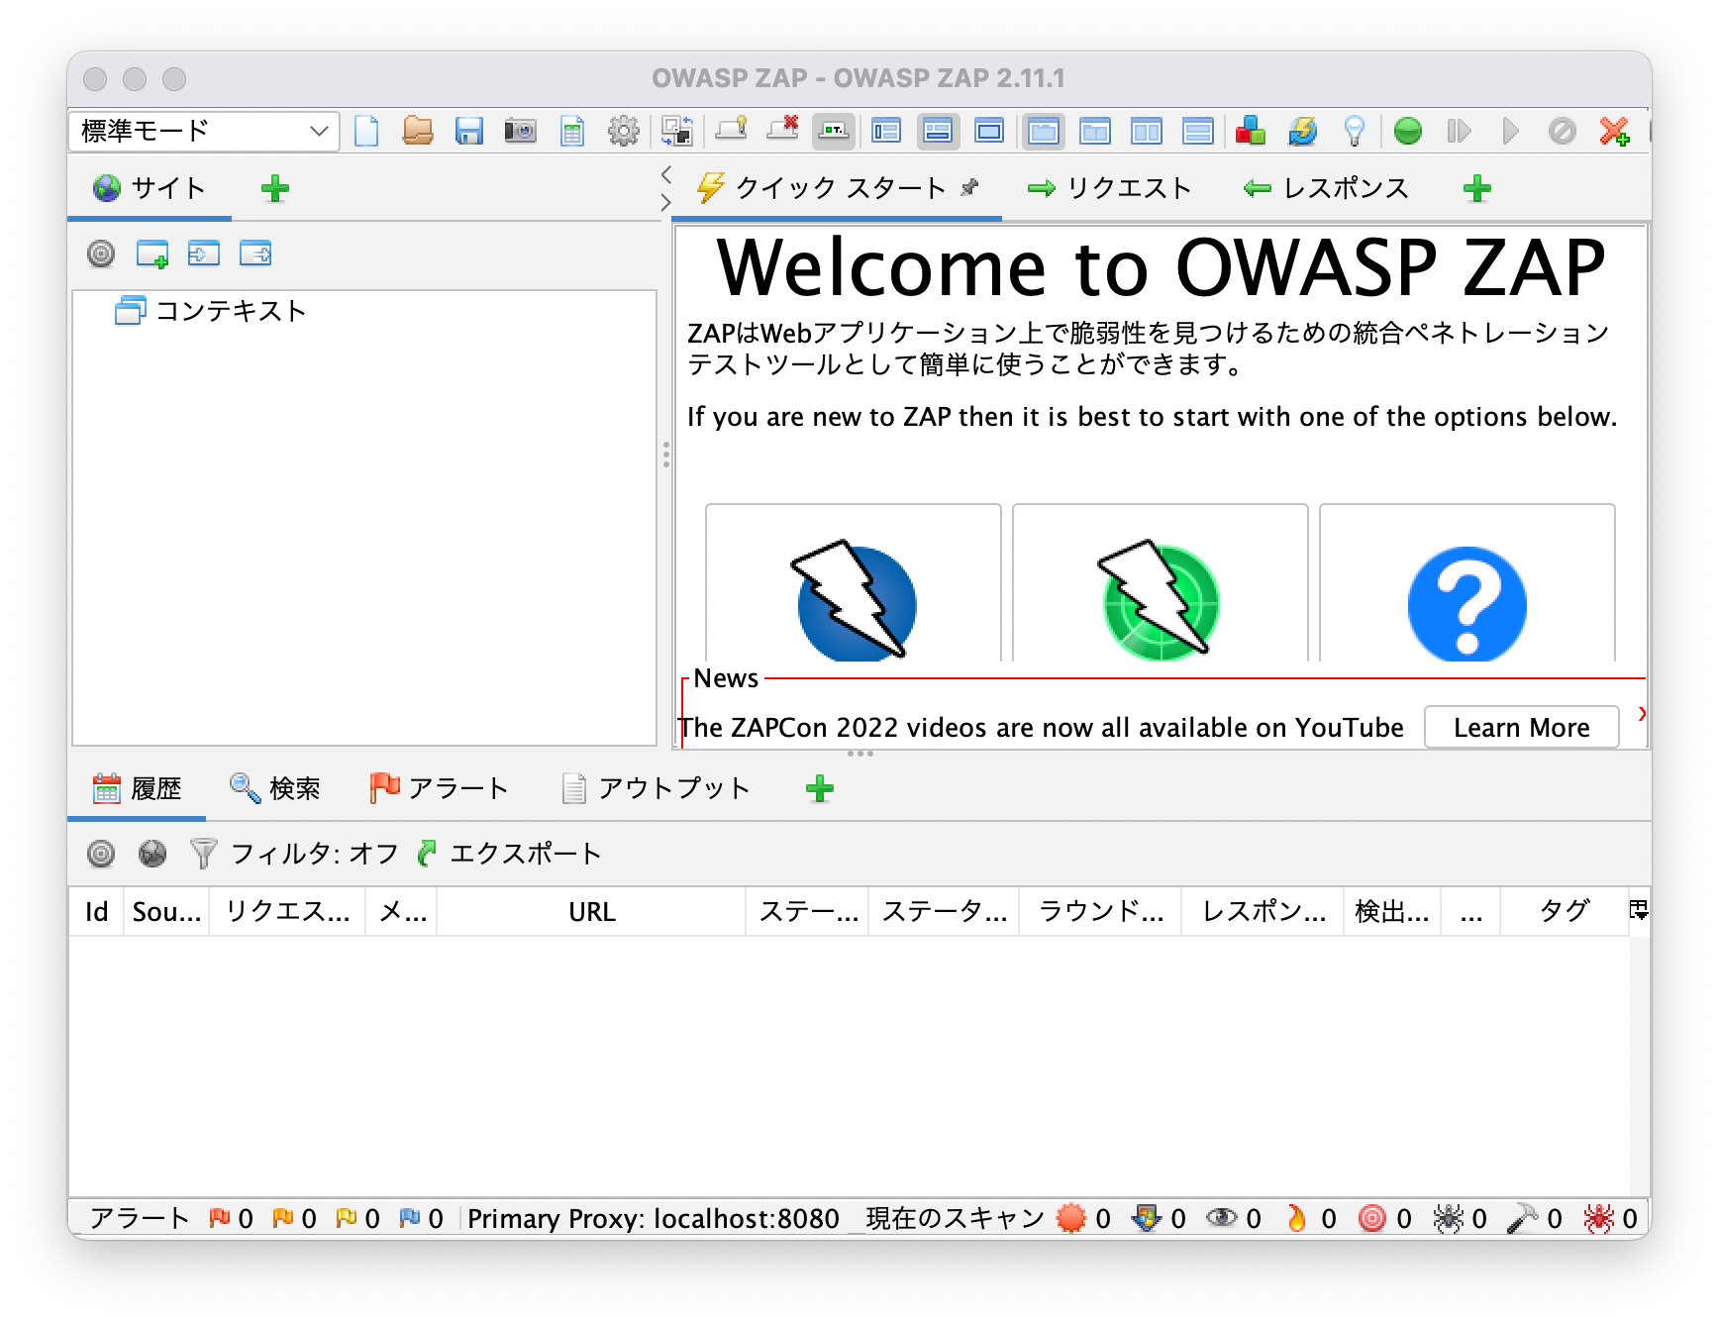1719x1323 pixels.
Task: Click the gray play continue icon
Action: coord(1511,131)
